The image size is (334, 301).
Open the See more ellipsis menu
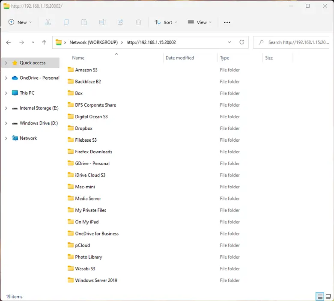pos(227,22)
